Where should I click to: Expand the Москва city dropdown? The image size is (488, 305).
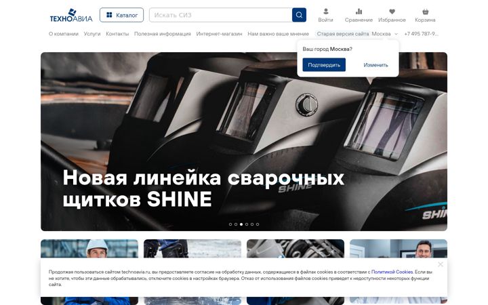point(385,34)
